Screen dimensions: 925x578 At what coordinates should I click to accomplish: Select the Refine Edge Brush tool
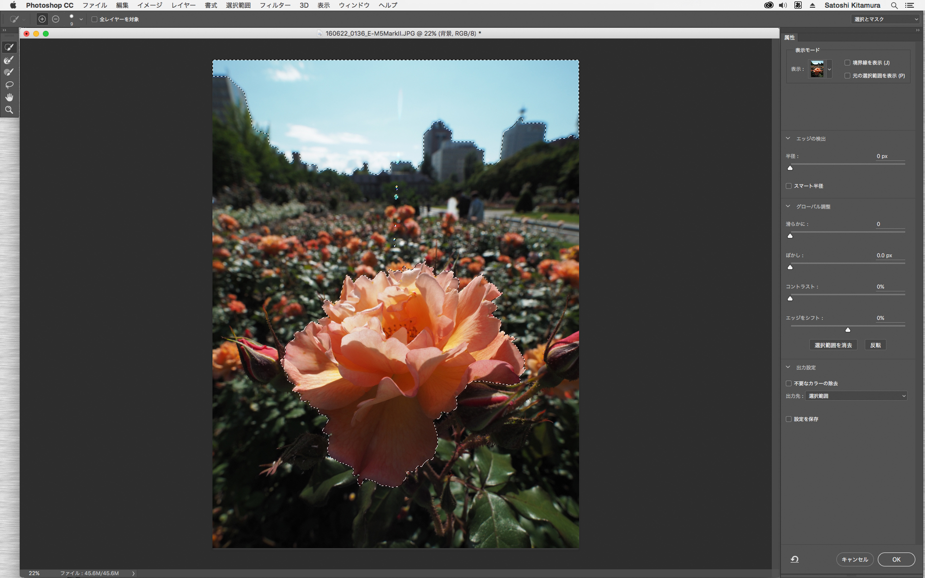9,60
